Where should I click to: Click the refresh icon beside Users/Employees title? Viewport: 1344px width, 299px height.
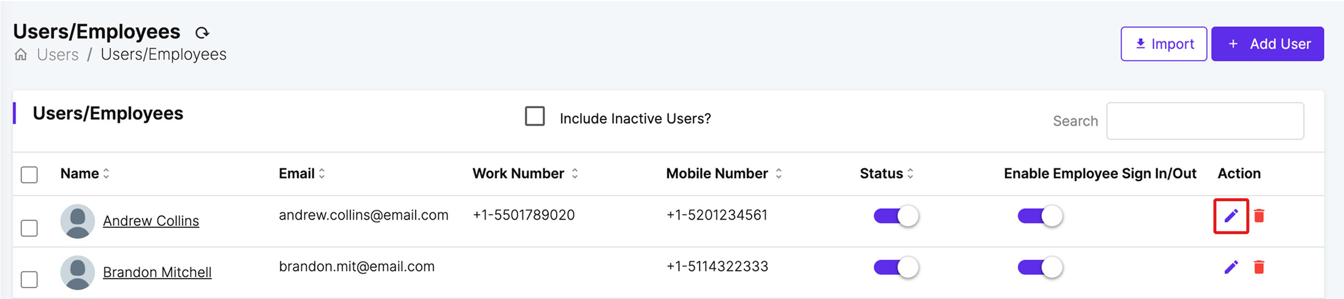(202, 33)
